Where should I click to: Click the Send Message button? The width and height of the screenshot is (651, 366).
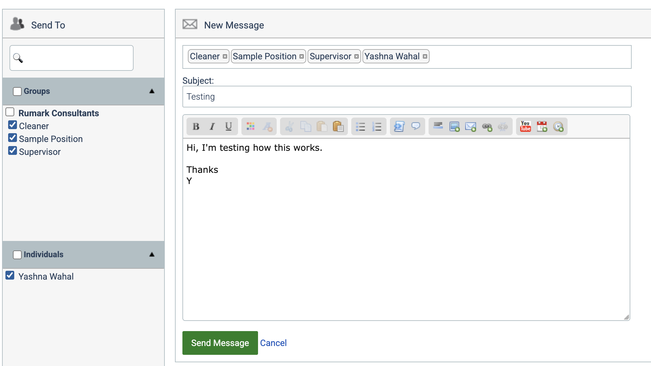[220, 343]
